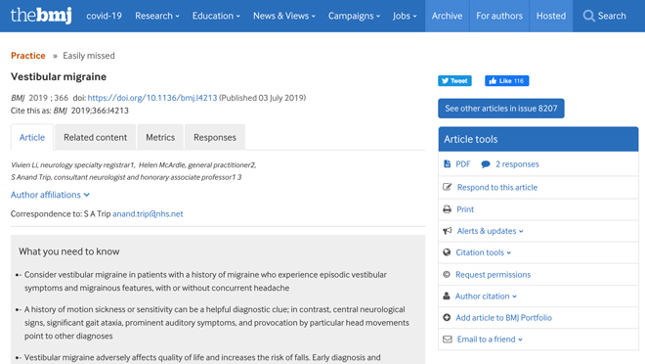
Task: Switch to Related content tab
Action: [95, 137]
